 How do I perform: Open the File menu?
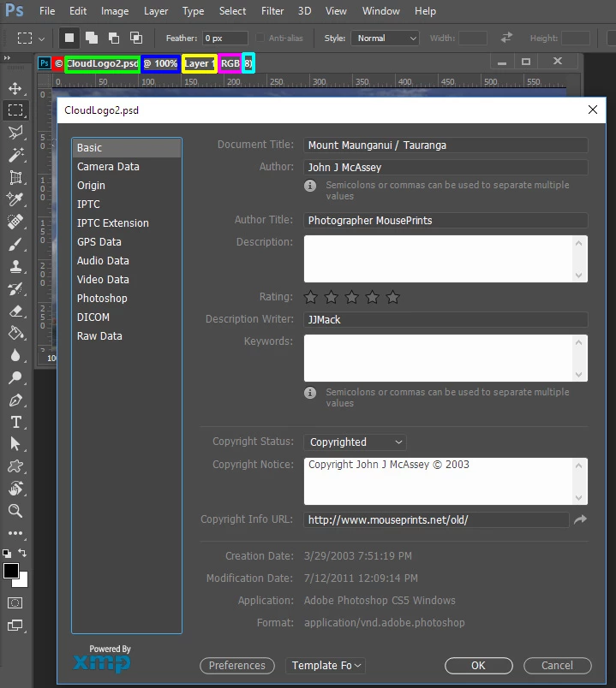pyautogui.click(x=47, y=11)
